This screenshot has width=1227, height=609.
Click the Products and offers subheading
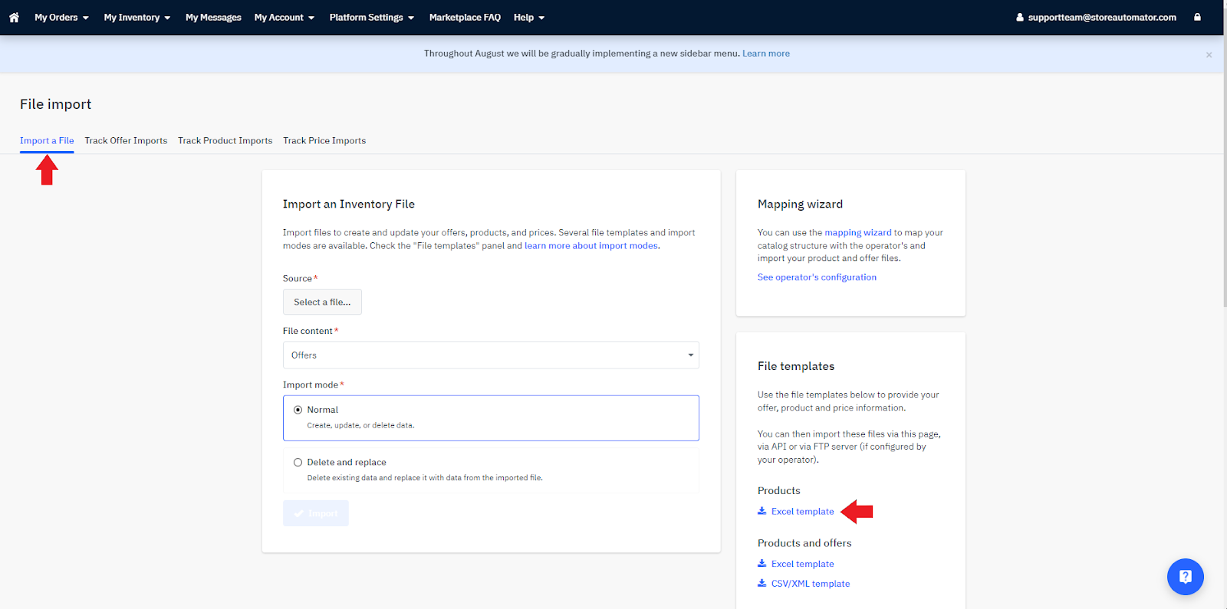point(804,543)
